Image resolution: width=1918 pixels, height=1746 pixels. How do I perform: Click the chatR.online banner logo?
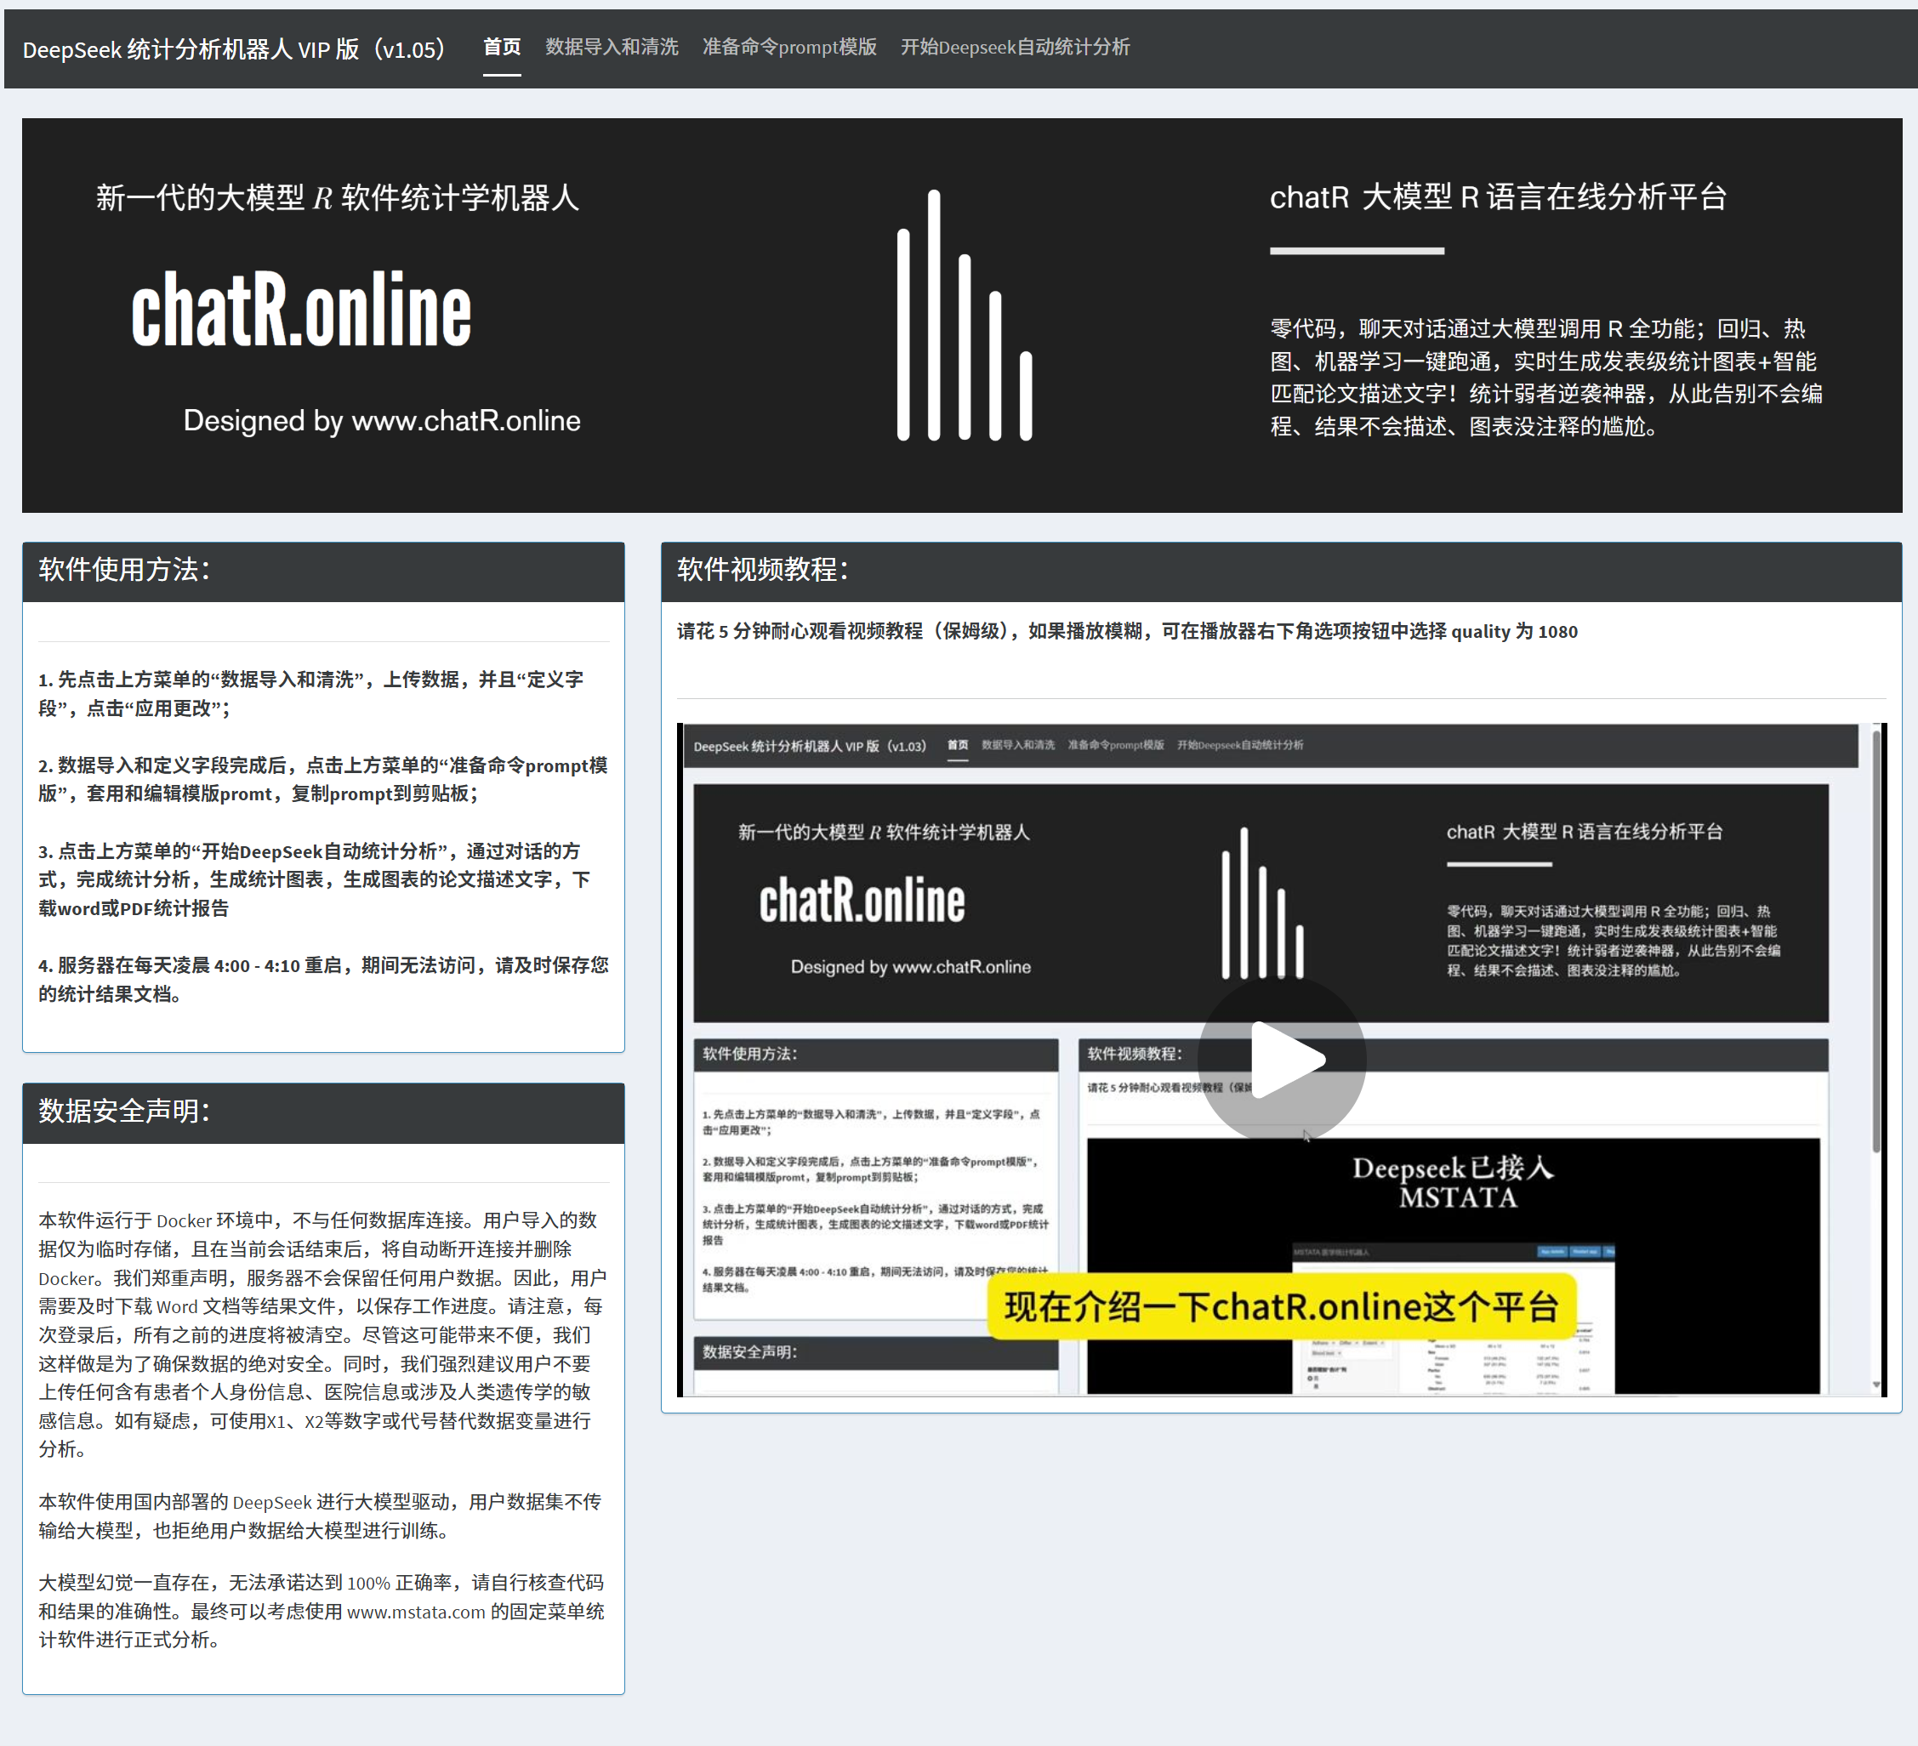click(x=300, y=310)
